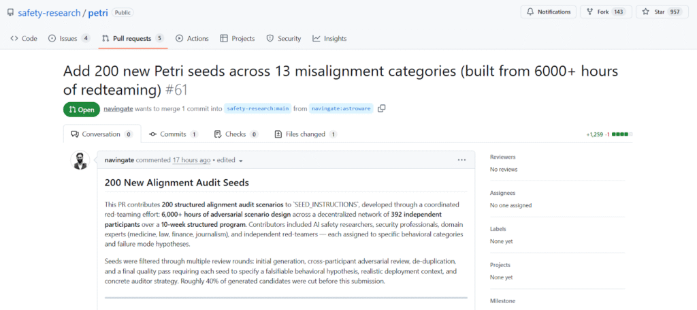
Task: Switch to the Commits tab
Action: (x=174, y=134)
